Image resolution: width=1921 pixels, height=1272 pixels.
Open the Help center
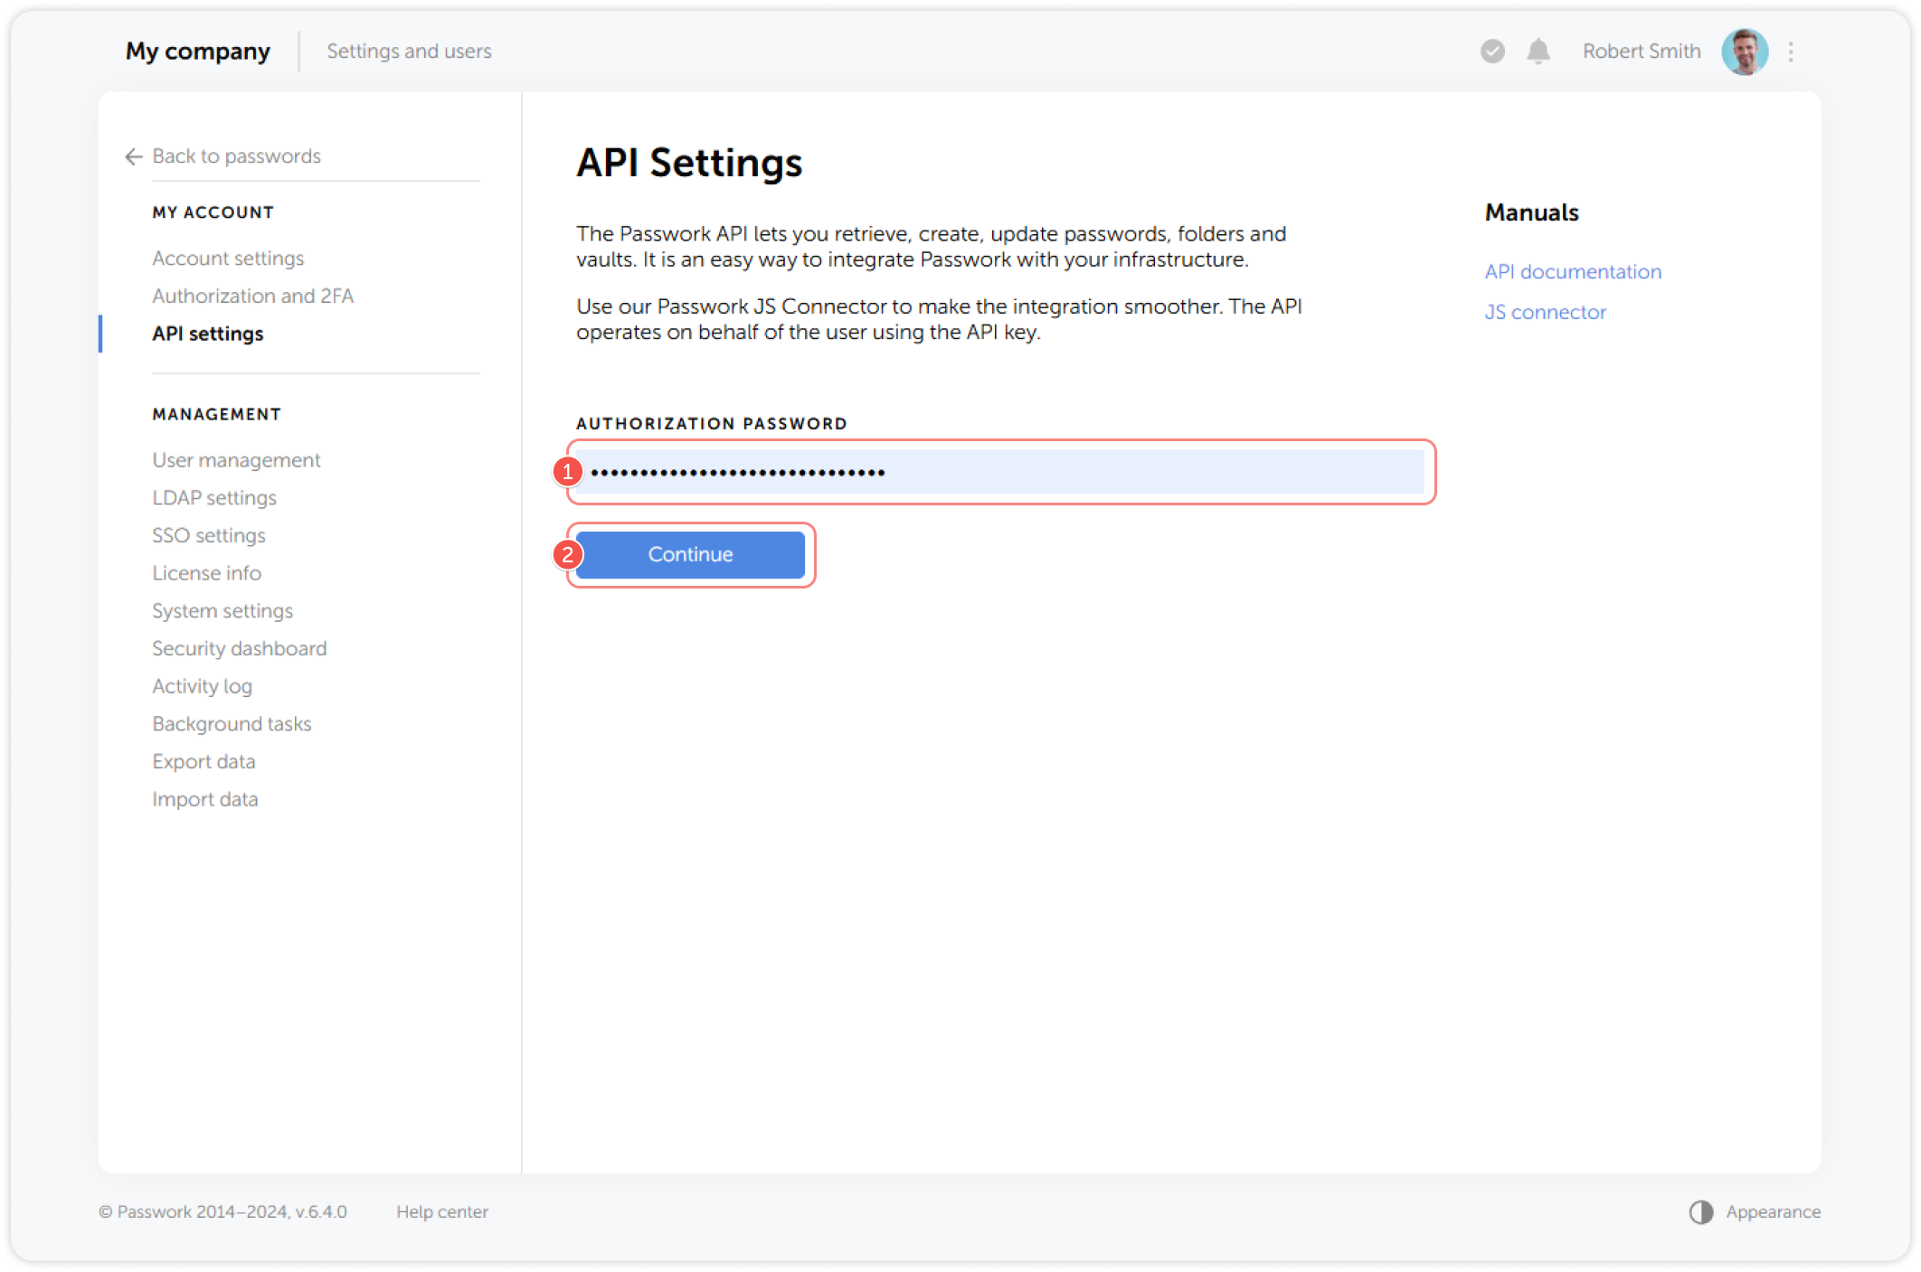(442, 1211)
